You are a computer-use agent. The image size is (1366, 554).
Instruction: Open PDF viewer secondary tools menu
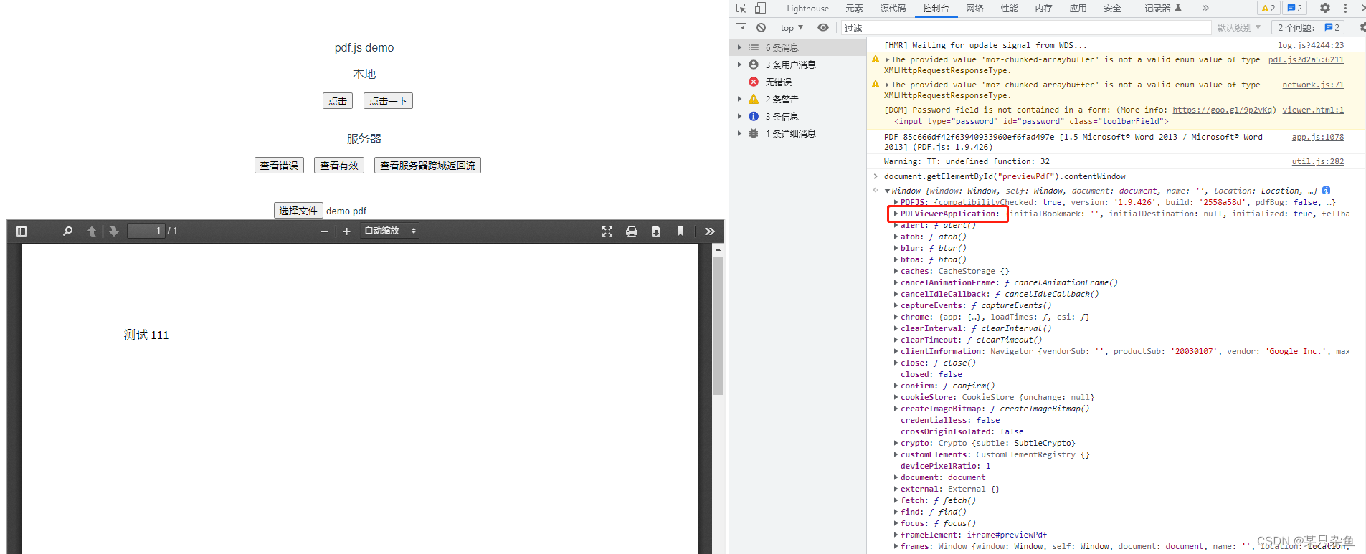coord(710,231)
